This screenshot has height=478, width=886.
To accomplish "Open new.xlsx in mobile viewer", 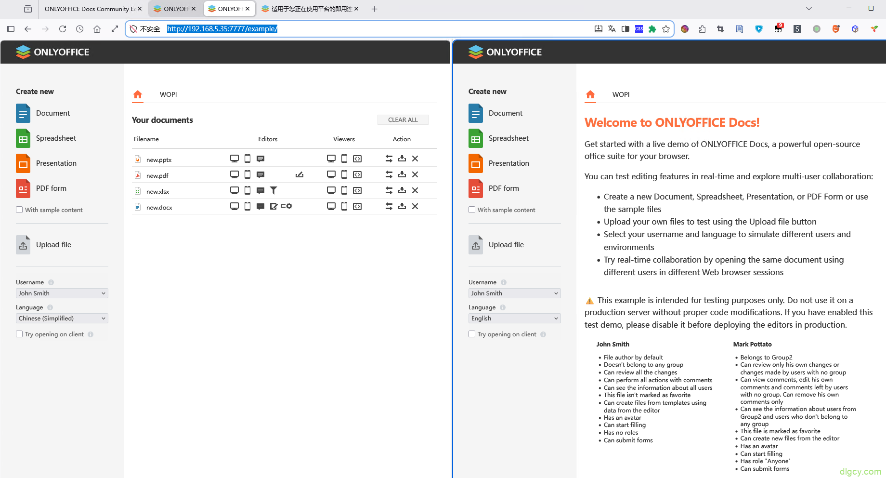I will pyautogui.click(x=344, y=190).
